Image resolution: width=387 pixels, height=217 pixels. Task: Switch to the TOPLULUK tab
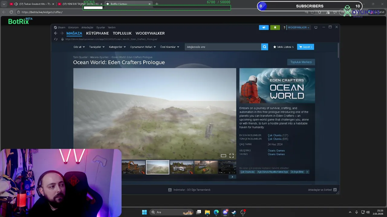[122, 33]
